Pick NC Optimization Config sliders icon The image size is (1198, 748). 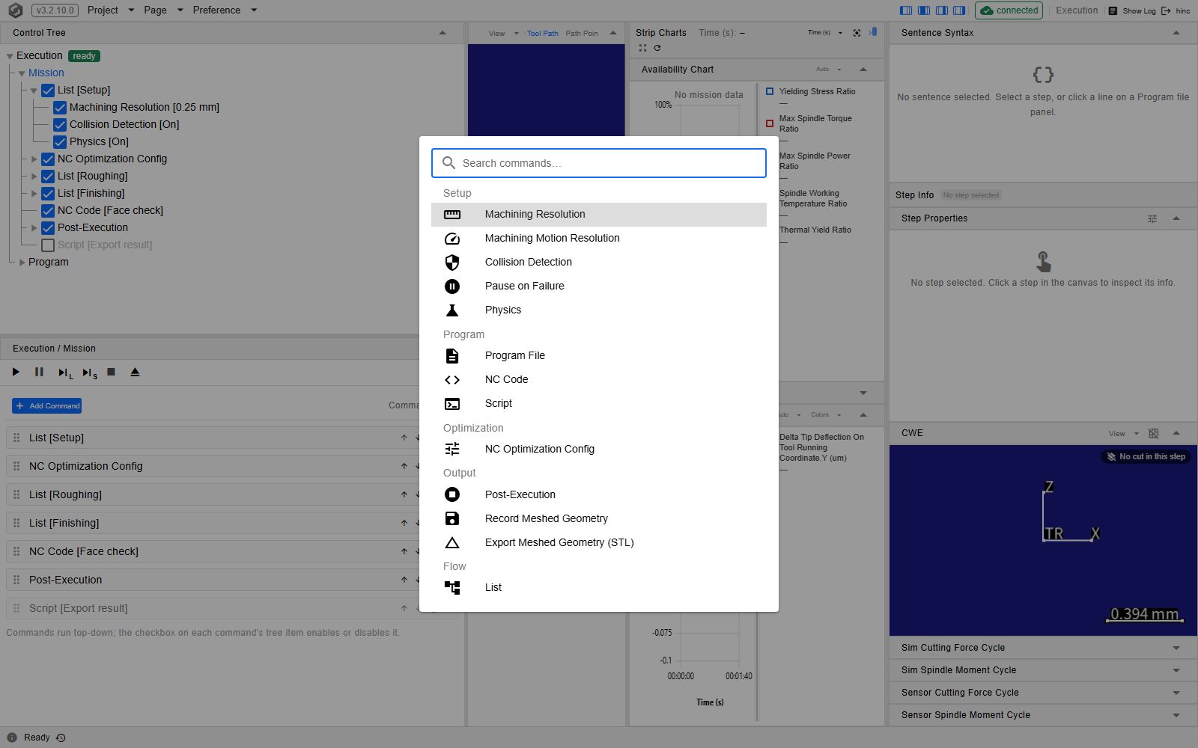pos(452,450)
